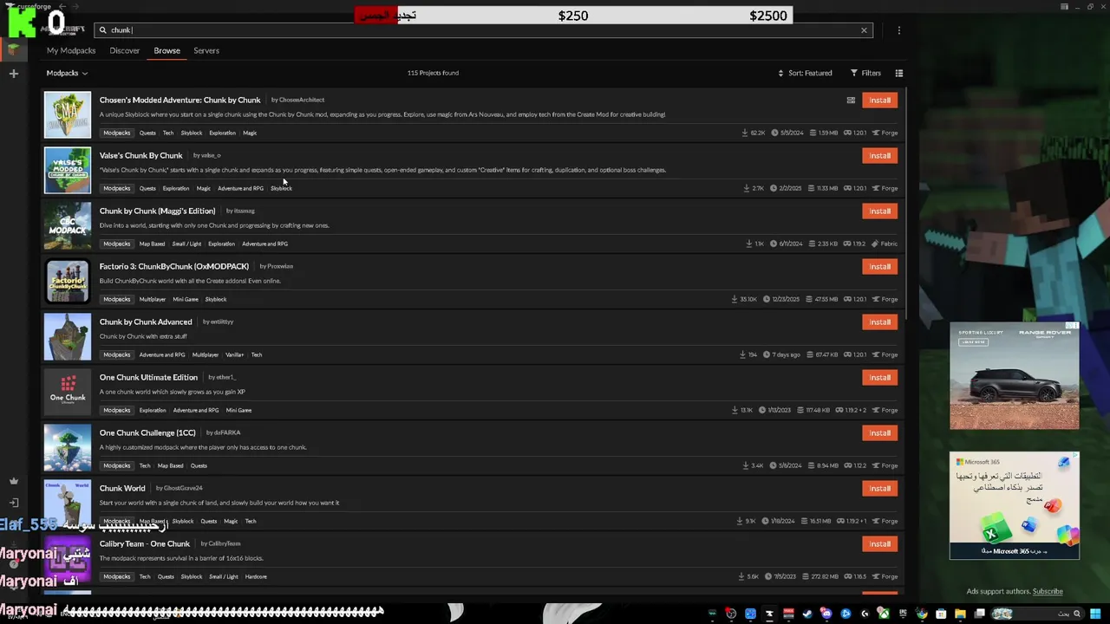Viewport: 1110px width, 624px height.
Task: Open Steam from the taskbar
Action: tap(807, 614)
